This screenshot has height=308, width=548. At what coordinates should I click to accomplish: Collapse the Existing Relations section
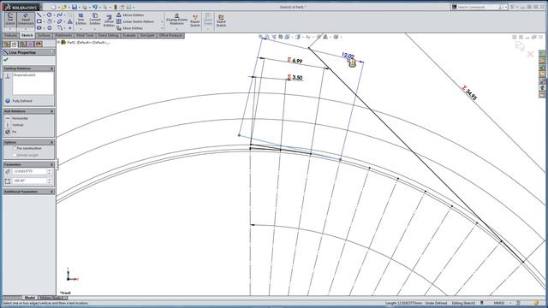click(51, 68)
